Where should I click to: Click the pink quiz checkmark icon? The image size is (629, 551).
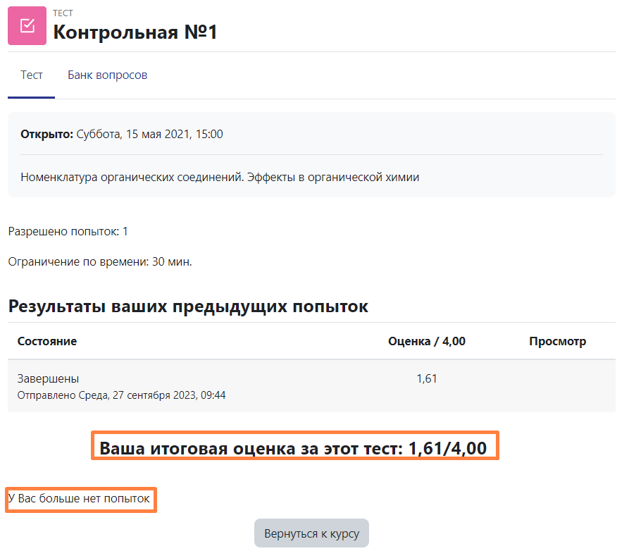click(27, 26)
